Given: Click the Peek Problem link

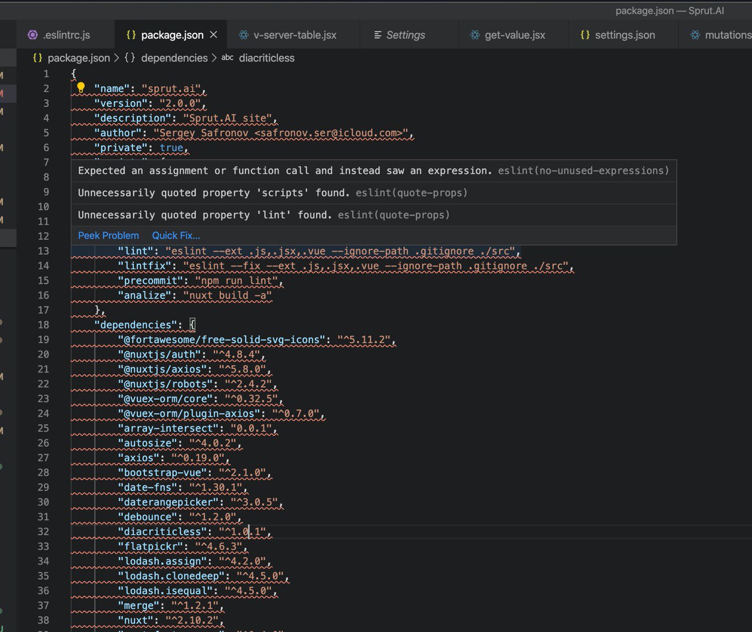Looking at the screenshot, I should click(109, 236).
